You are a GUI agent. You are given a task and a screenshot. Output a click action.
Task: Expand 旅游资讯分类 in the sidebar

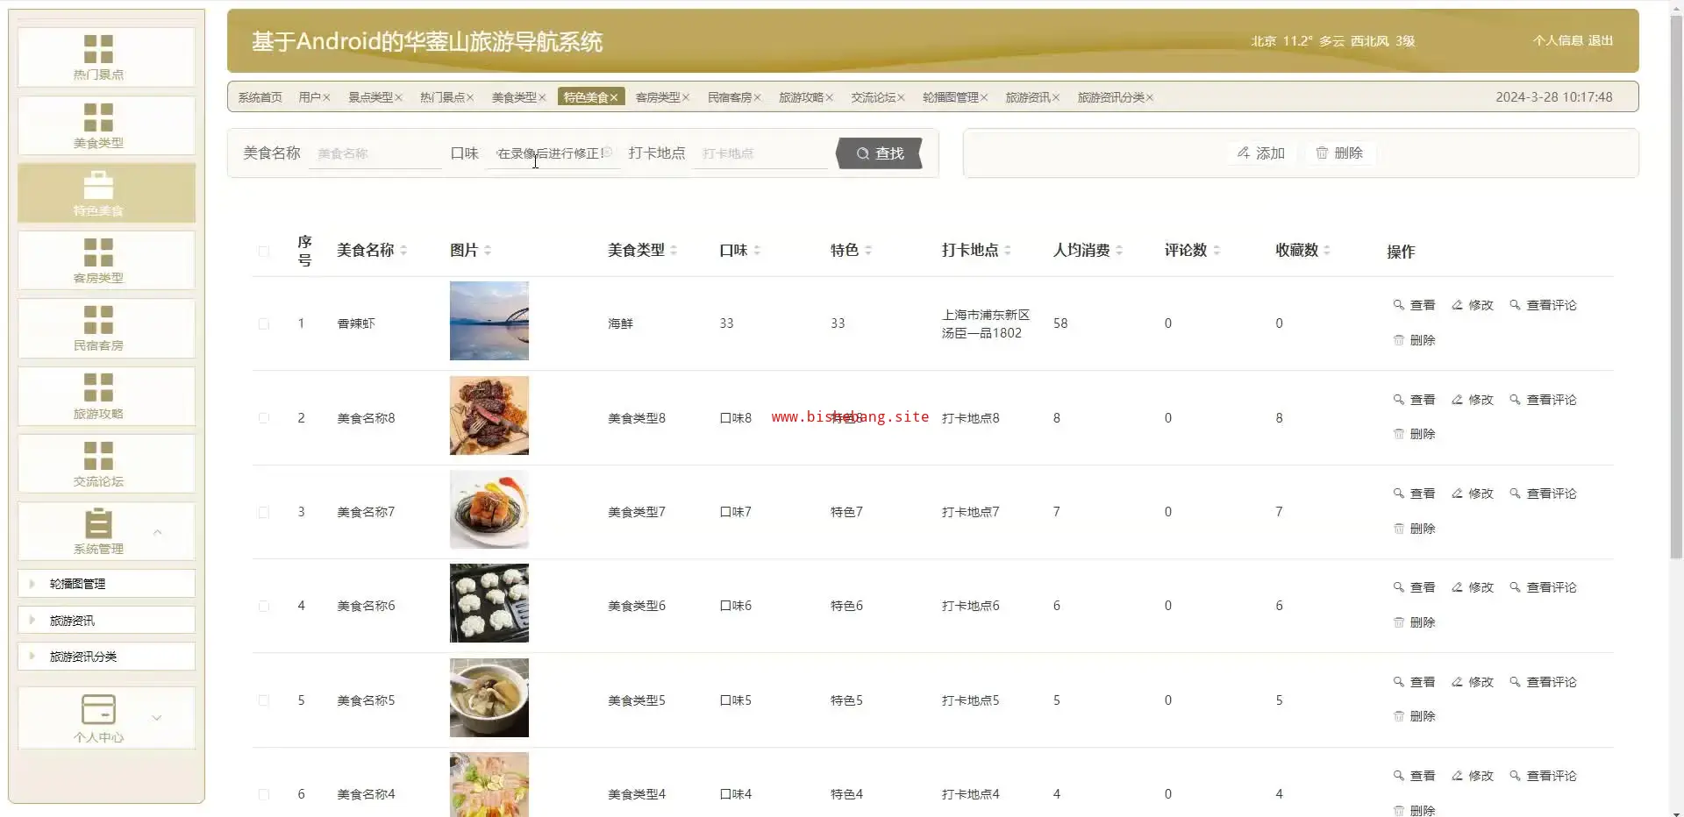[106, 657]
